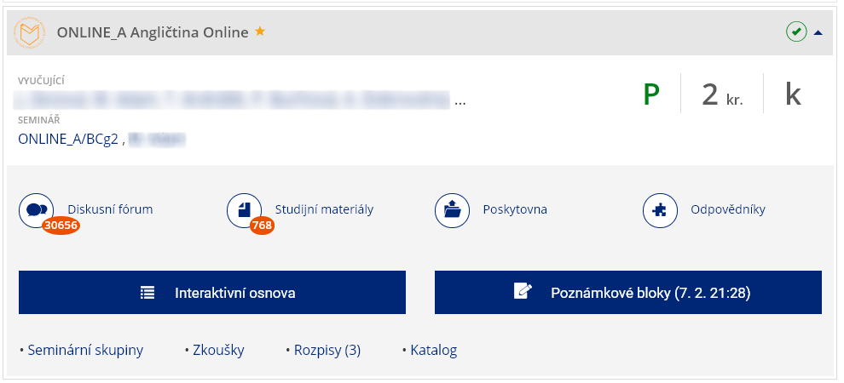Click the 30656 forum count badge

pyautogui.click(x=61, y=226)
